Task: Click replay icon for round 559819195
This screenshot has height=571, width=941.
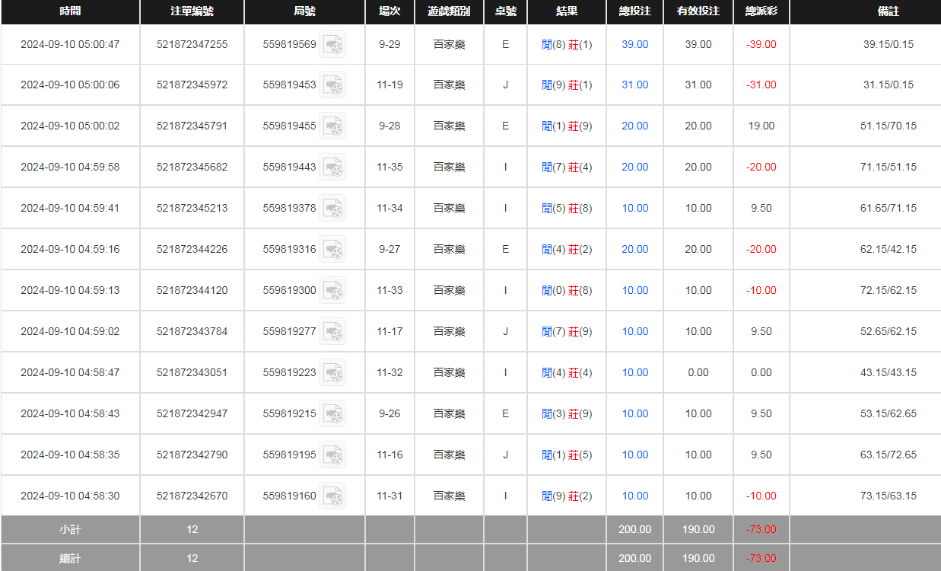Action: coord(332,455)
